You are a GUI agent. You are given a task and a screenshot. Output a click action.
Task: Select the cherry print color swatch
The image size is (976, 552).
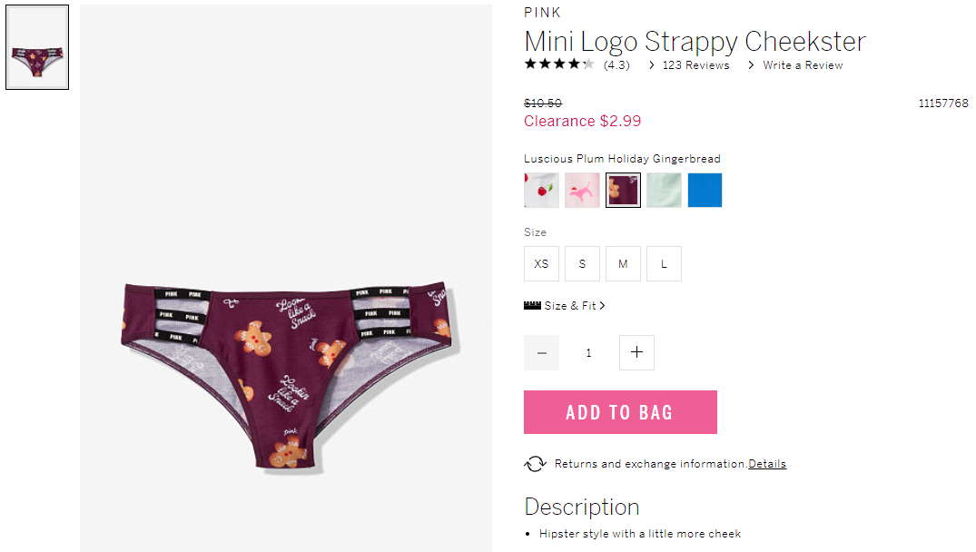coord(541,190)
